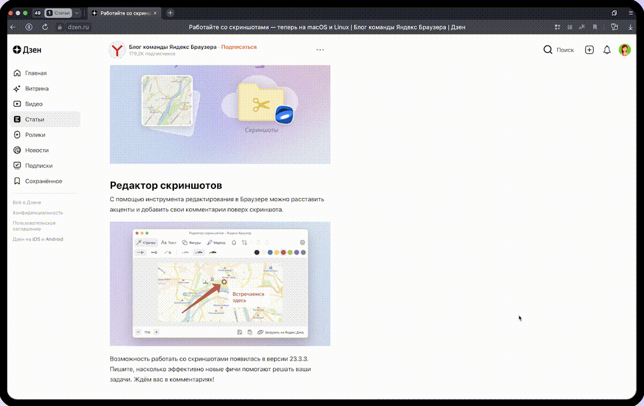Click the '179,2К подписчиков' subscriber count
This screenshot has width=644, height=406.
point(152,54)
